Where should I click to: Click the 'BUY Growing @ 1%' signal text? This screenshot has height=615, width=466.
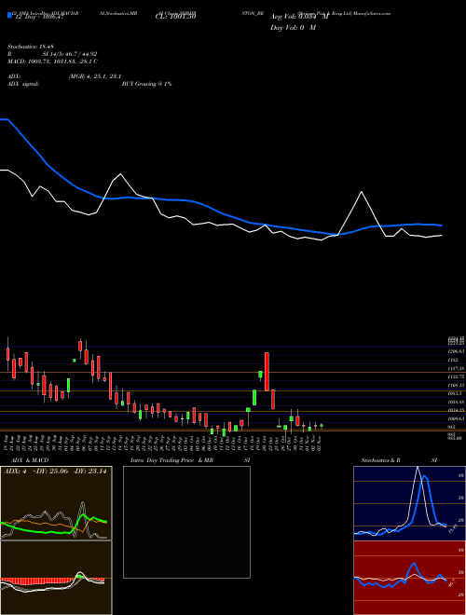(146, 84)
